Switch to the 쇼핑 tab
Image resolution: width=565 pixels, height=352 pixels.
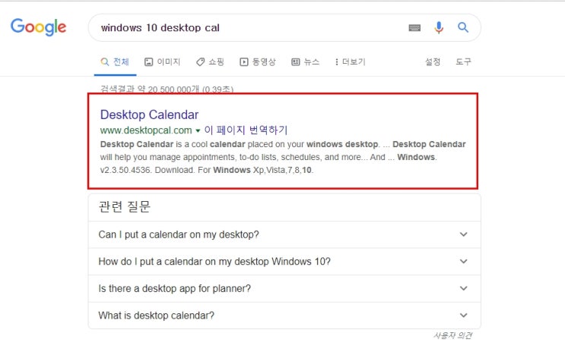pos(210,62)
